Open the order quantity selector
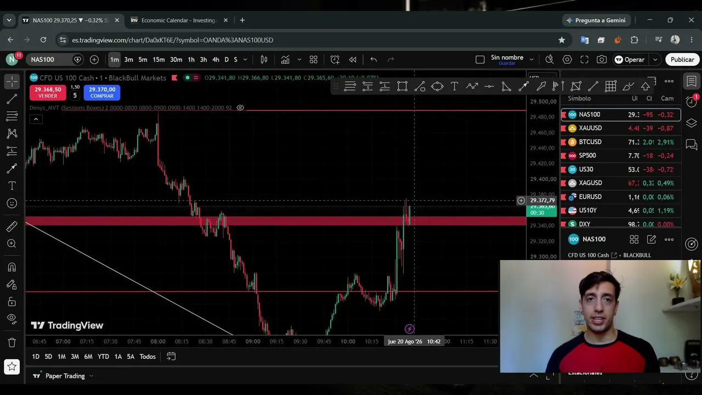The width and height of the screenshot is (702, 395). point(75,95)
